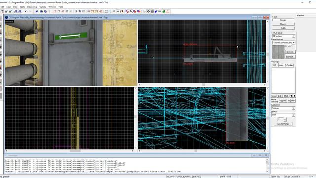The width and height of the screenshot is (316, 178).
Task: Click the red circle radius culling icon
Action: pyautogui.click(x=101, y=11)
